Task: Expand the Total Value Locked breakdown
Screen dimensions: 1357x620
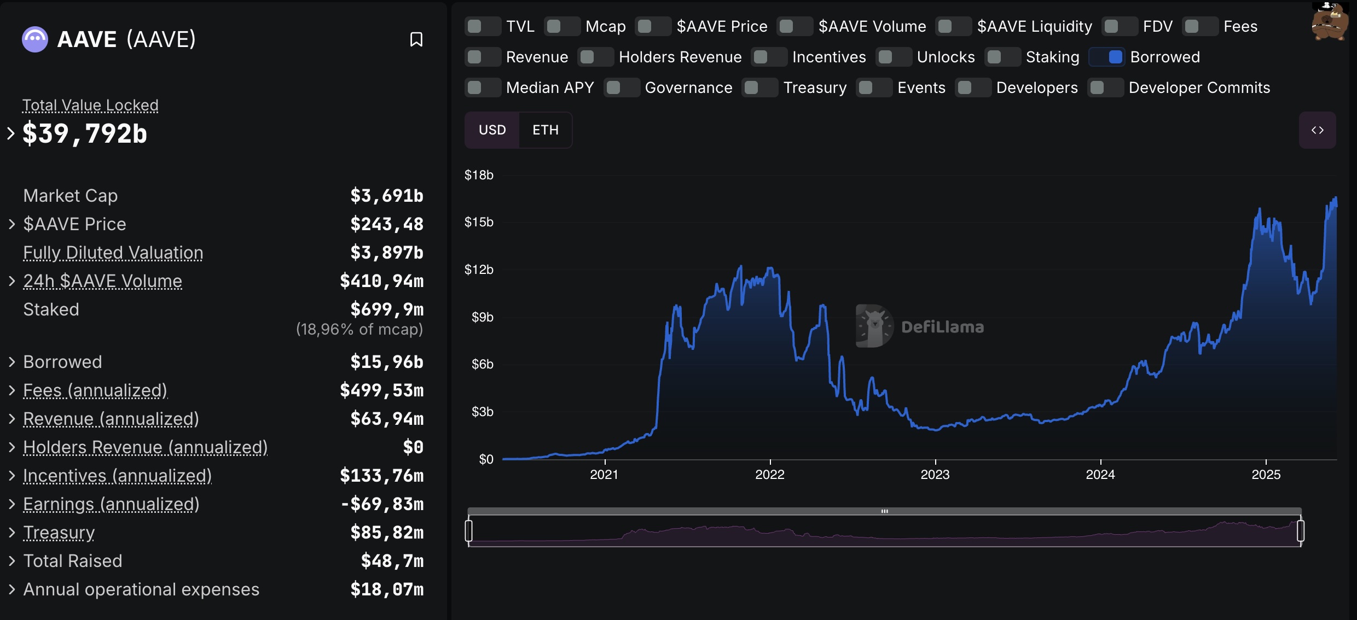Action: tap(10, 133)
